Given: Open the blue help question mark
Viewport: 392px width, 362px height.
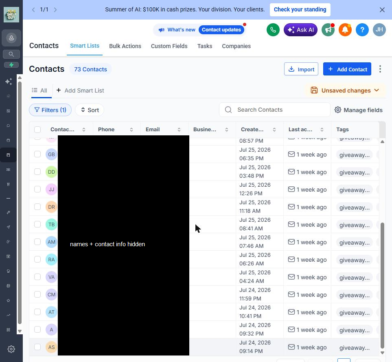Looking at the screenshot, I should pos(362,30).
